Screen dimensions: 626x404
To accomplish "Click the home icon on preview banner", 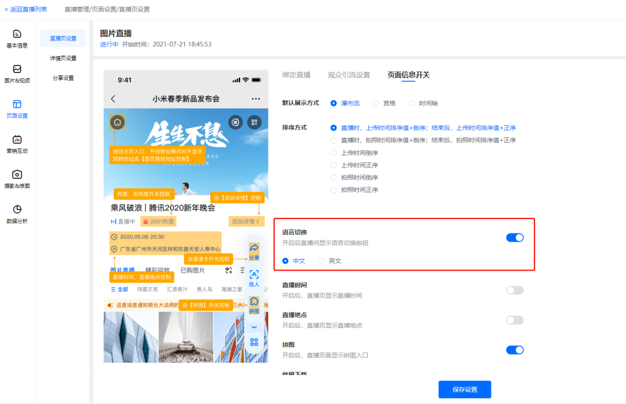I will tap(117, 122).
